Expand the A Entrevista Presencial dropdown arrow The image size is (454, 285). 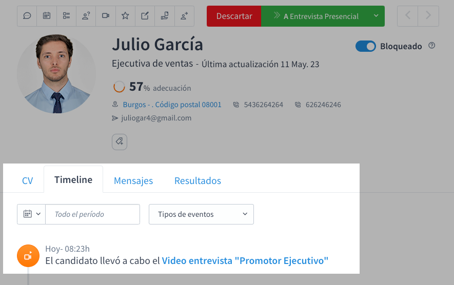coord(376,16)
